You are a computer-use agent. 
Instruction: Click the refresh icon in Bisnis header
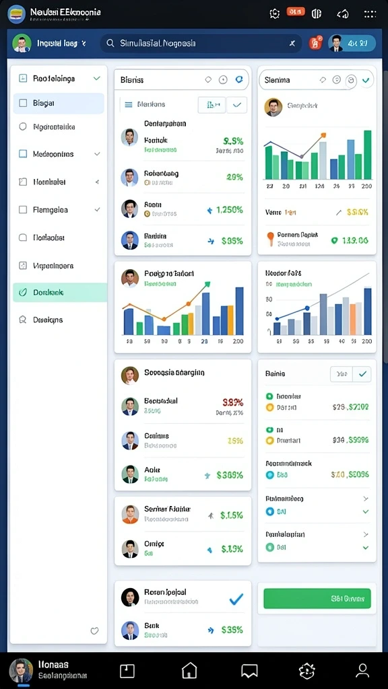coord(239,79)
